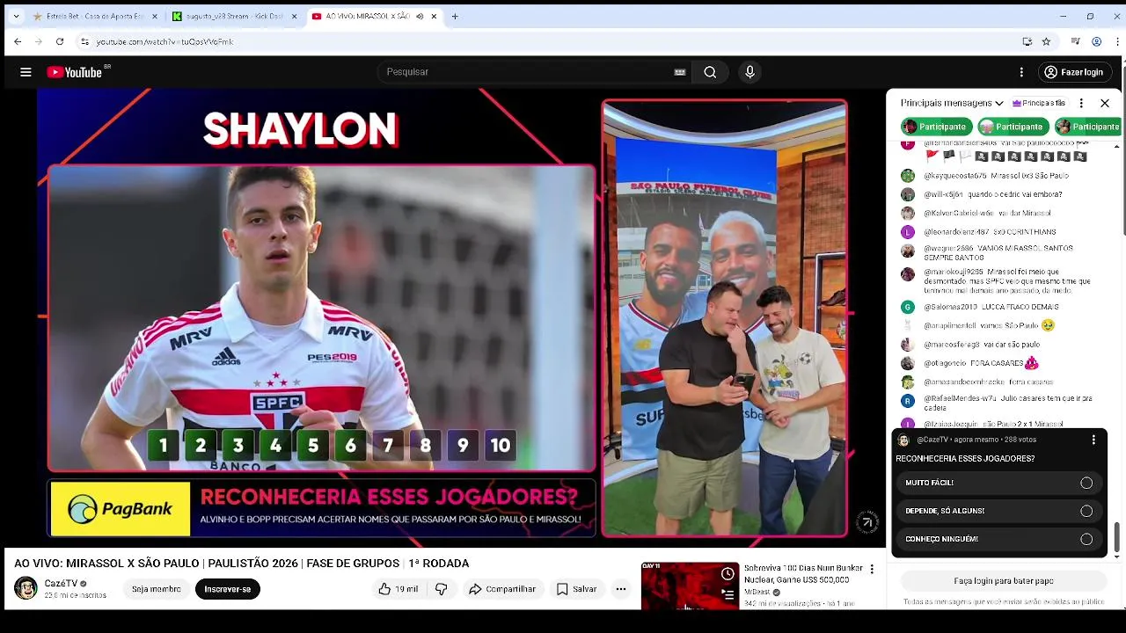
Task: Click Fazer login button
Action: [x=1073, y=72]
